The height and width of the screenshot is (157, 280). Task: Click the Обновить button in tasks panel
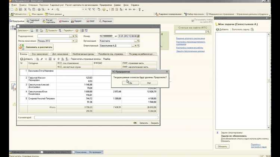[223, 147]
